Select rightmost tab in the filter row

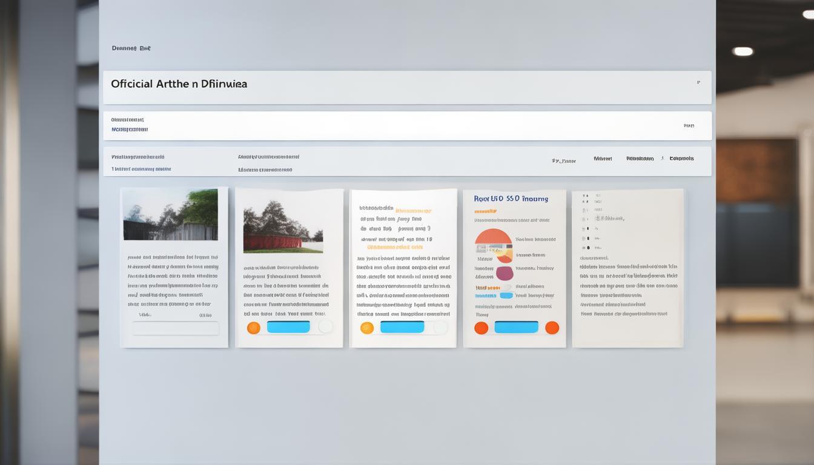(681, 159)
